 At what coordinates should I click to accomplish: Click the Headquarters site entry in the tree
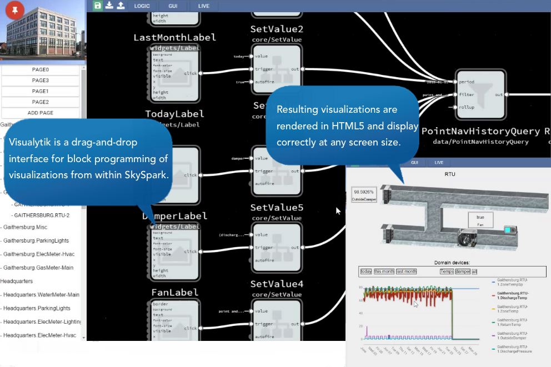pyautogui.click(x=17, y=281)
